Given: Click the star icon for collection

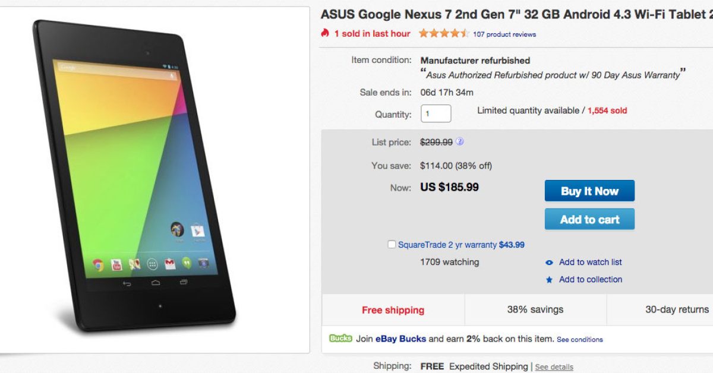Looking at the screenshot, I should point(549,280).
